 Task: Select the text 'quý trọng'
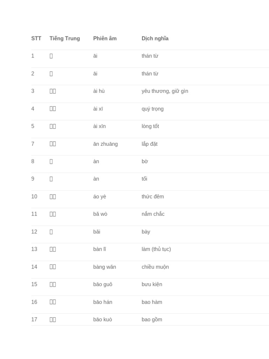point(153,109)
